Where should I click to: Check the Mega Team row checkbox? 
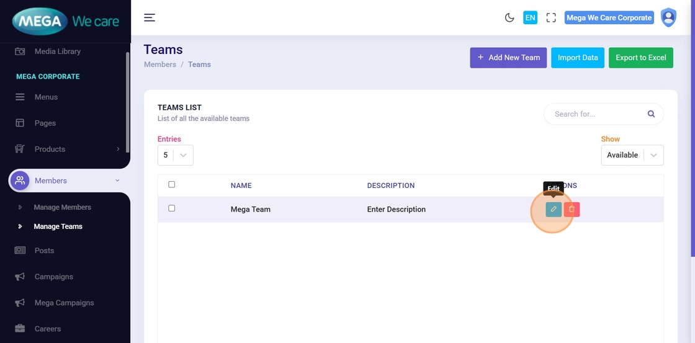[172, 208]
